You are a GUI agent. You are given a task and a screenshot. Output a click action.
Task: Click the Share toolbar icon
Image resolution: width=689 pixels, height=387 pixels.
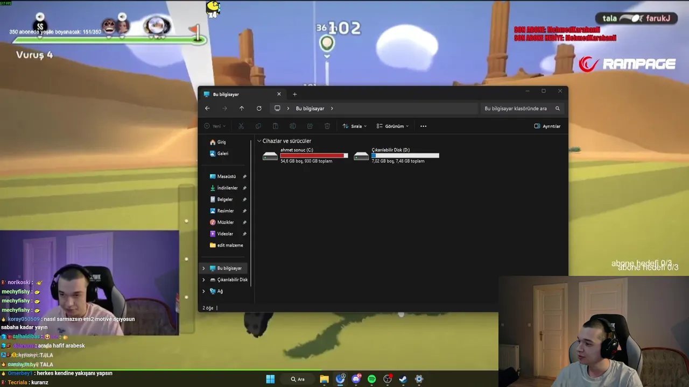310,126
